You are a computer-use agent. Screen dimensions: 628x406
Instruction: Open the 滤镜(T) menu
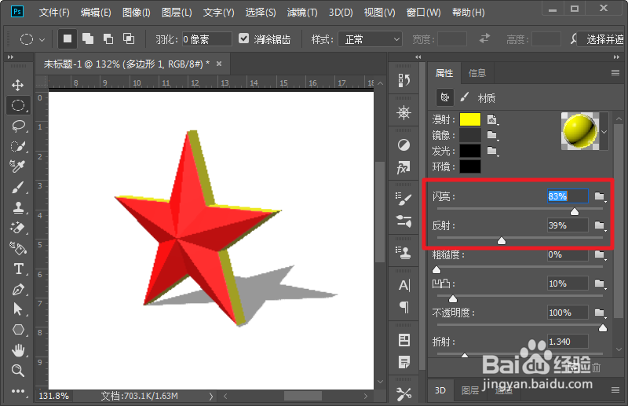(302, 13)
